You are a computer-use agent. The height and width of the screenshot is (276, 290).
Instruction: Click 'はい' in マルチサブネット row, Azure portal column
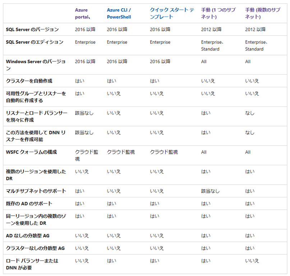click(x=79, y=191)
